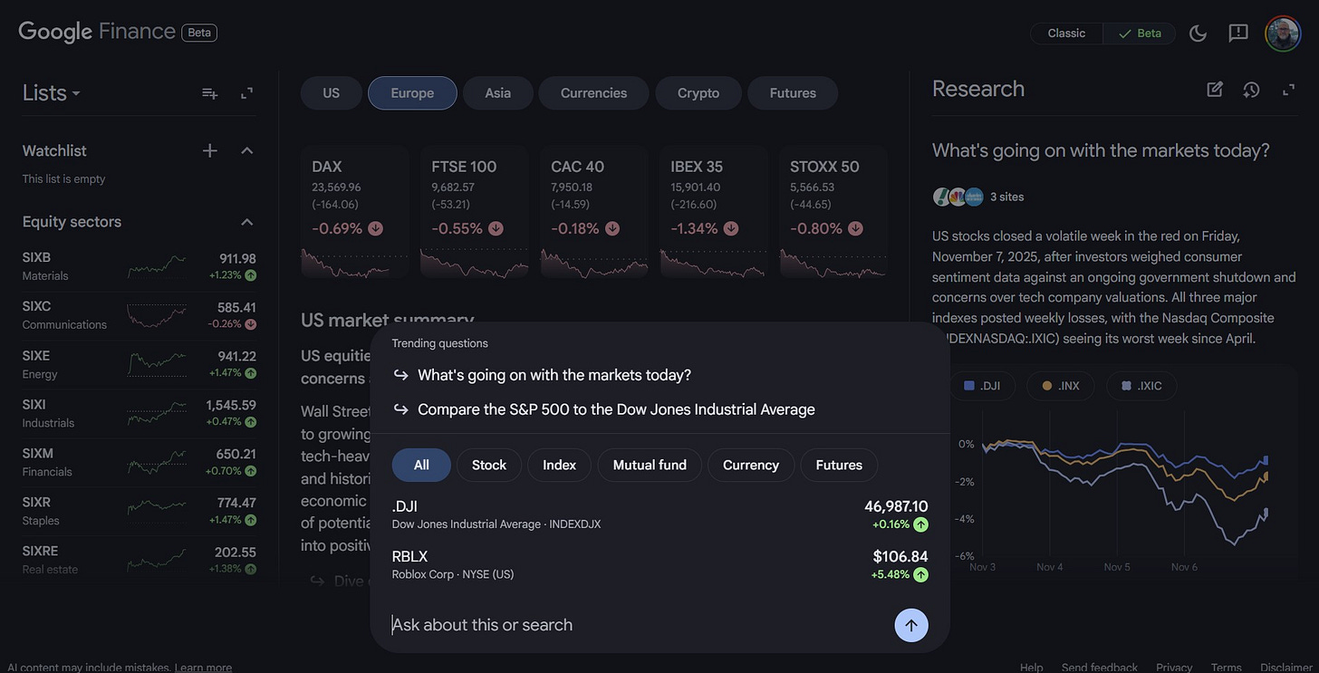Expand the Research panel fullscreen

[x=1288, y=89]
